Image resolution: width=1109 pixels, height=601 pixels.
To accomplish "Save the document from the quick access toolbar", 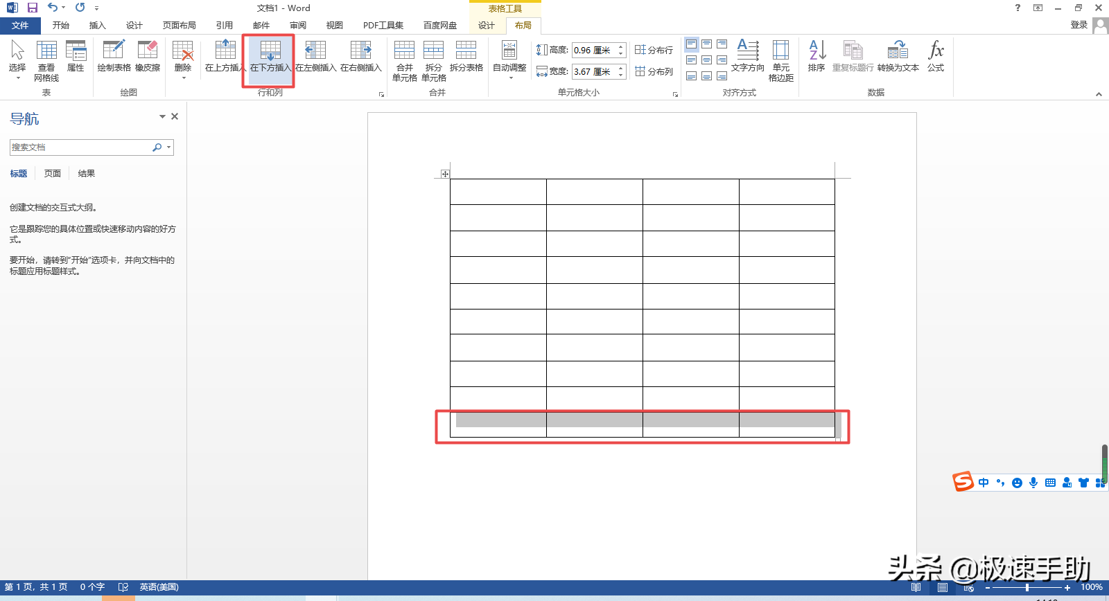I will coord(32,8).
